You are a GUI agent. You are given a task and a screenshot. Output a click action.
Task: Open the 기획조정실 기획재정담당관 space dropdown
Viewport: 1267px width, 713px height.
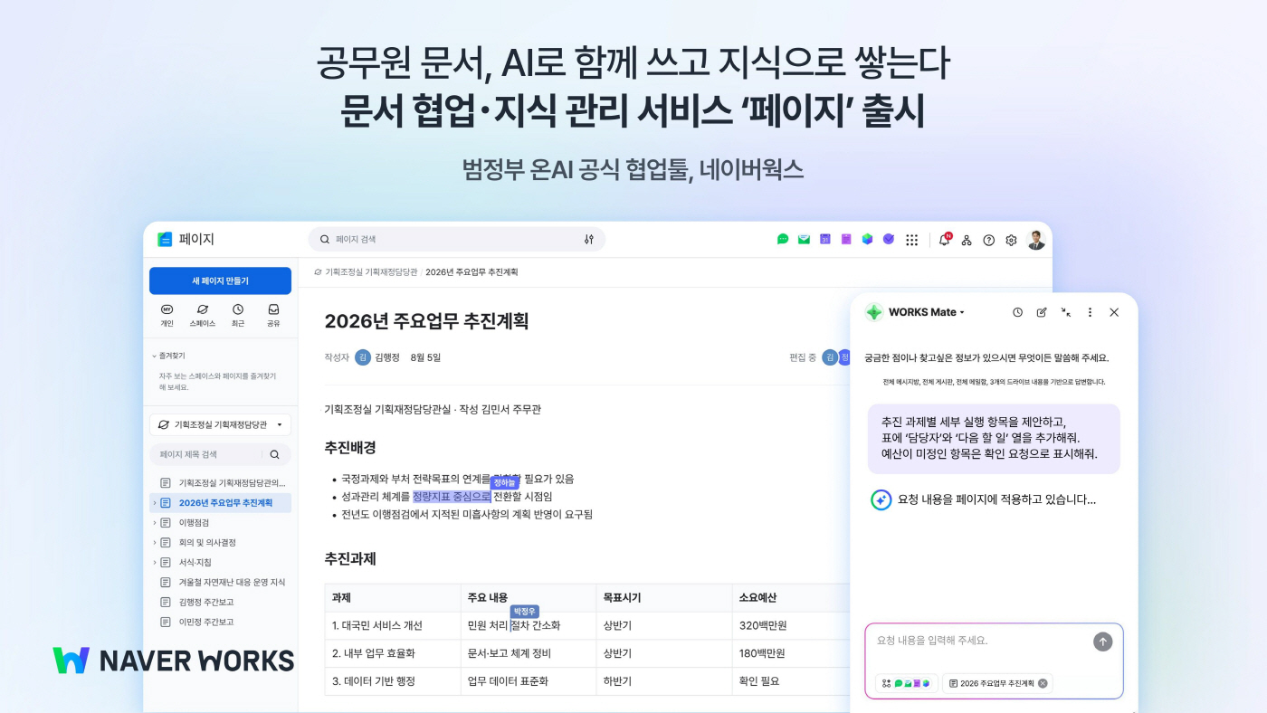220,424
